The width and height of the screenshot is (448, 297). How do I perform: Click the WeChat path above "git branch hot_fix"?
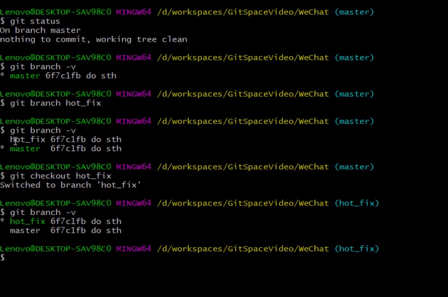[243, 94]
